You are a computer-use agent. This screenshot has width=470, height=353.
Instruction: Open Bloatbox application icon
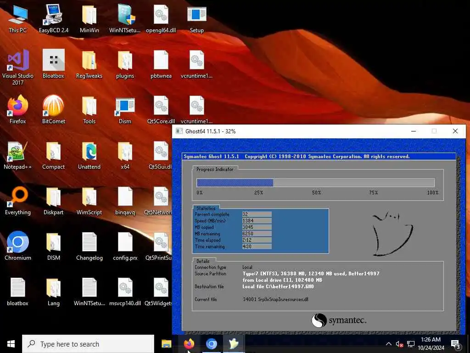pyautogui.click(x=54, y=64)
